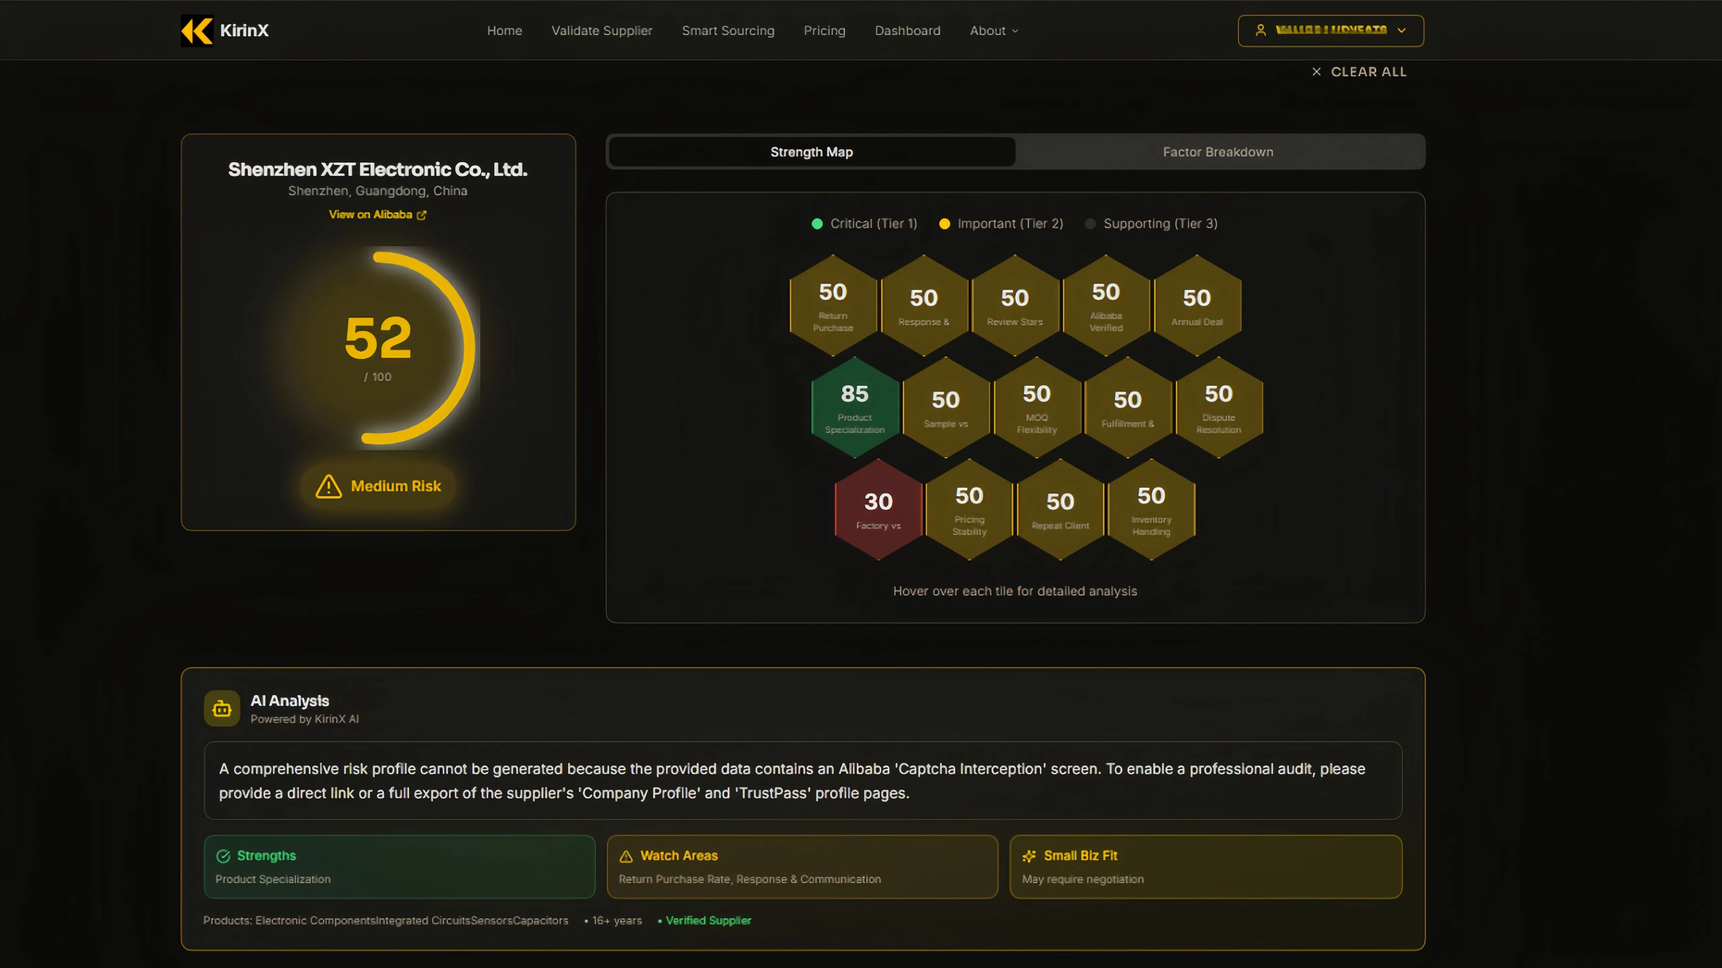Click the 52 overall score gauge
1722x968 pixels.
tap(378, 348)
